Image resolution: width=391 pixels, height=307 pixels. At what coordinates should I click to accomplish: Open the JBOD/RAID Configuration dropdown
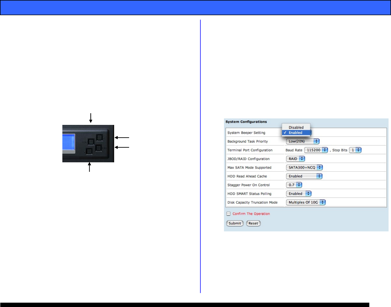pos(295,159)
